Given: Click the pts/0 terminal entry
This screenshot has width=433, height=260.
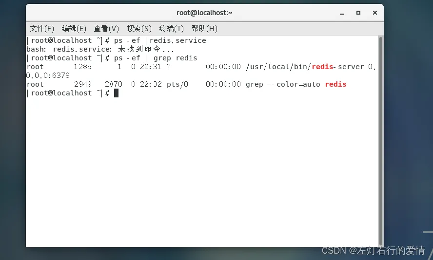Looking at the screenshot, I should [177, 84].
